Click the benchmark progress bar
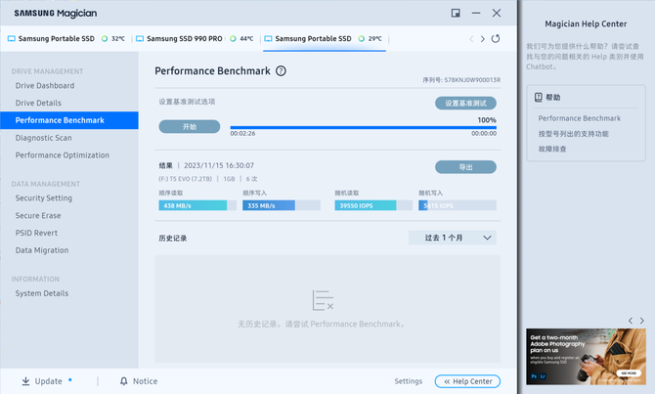The height and width of the screenshot is (394, 655). tap(363, 128)
